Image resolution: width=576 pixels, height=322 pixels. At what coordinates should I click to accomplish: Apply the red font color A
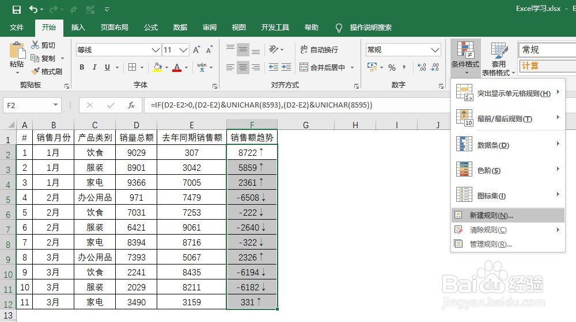tap(177, 67)
